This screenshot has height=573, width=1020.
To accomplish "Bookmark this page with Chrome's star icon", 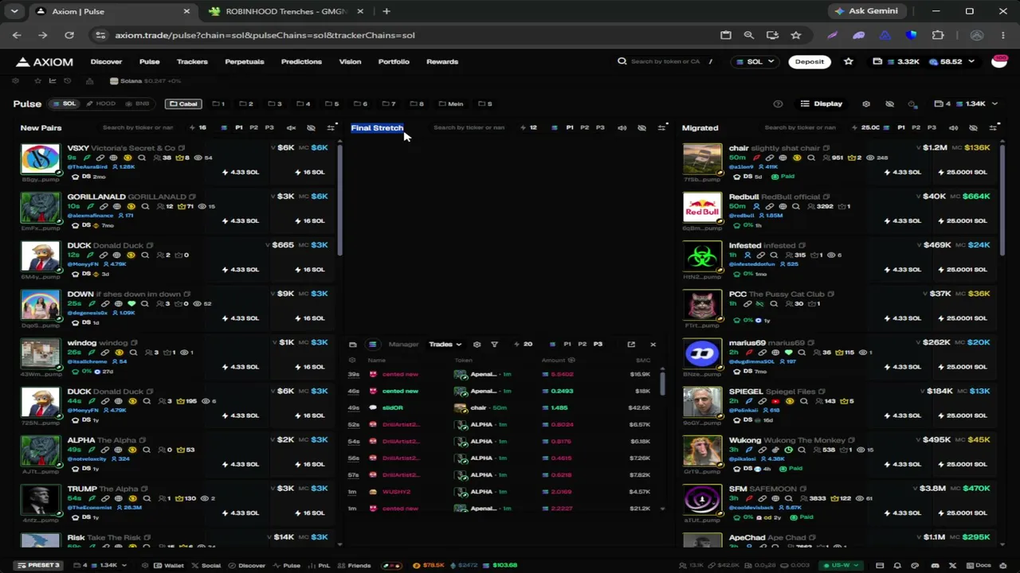I will point(795,35).
